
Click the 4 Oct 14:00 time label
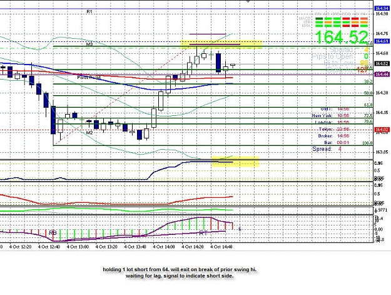click(164, 247)
